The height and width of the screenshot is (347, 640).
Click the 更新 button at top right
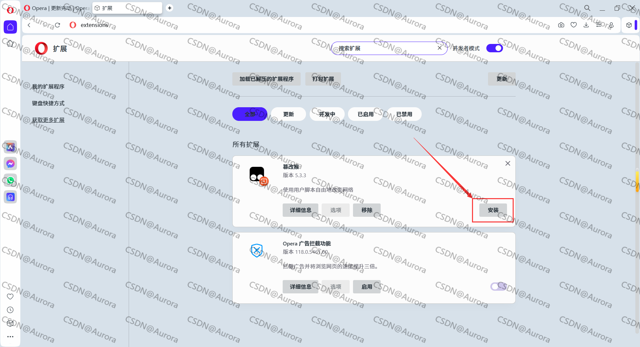[502, 79]
